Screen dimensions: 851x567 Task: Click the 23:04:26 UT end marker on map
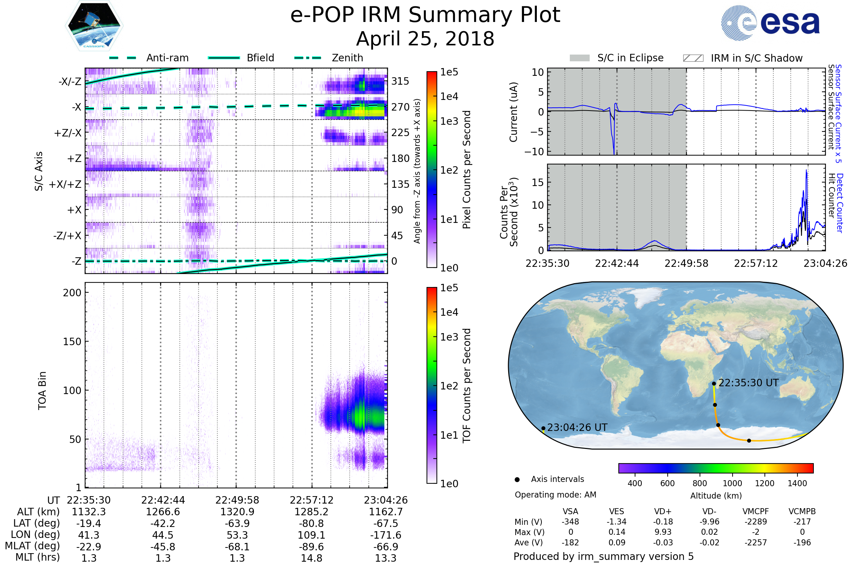[544, 428]
